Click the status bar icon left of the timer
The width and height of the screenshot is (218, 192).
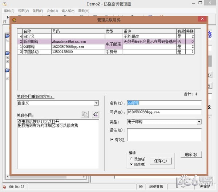(x=4, y=187)
